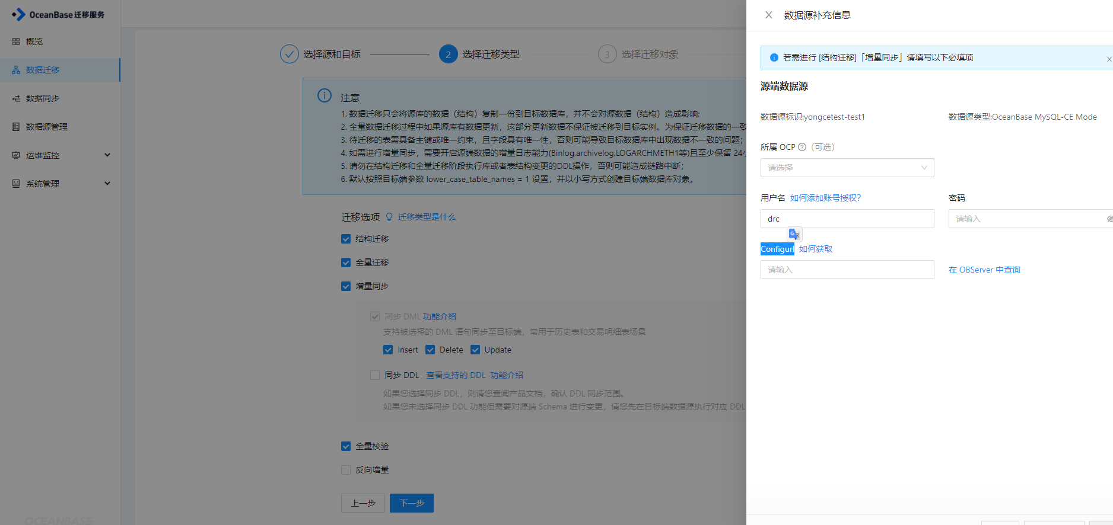
Task: Uncheck the 增量同步 checkbox
Action: pyautogui.click(x=346, y=286)
